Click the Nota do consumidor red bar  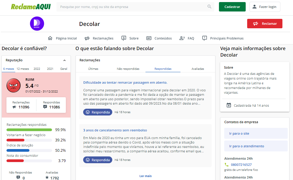[29, 161]
